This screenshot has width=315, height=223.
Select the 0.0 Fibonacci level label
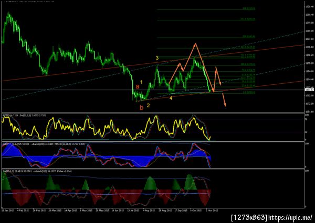249,93
